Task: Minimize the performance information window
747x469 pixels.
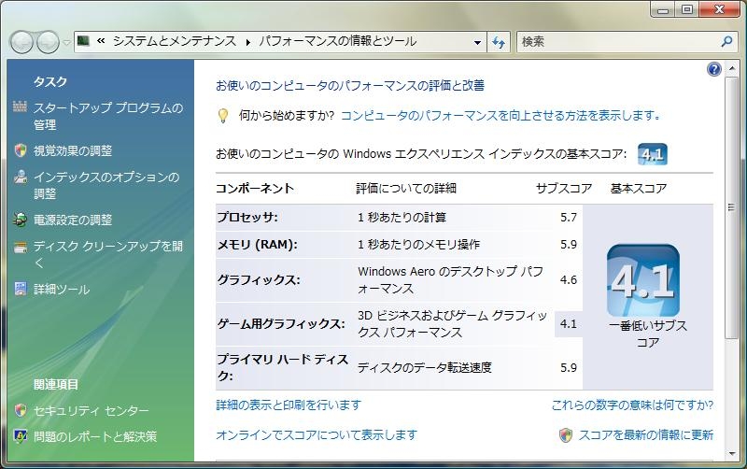Action: [663, 8]
